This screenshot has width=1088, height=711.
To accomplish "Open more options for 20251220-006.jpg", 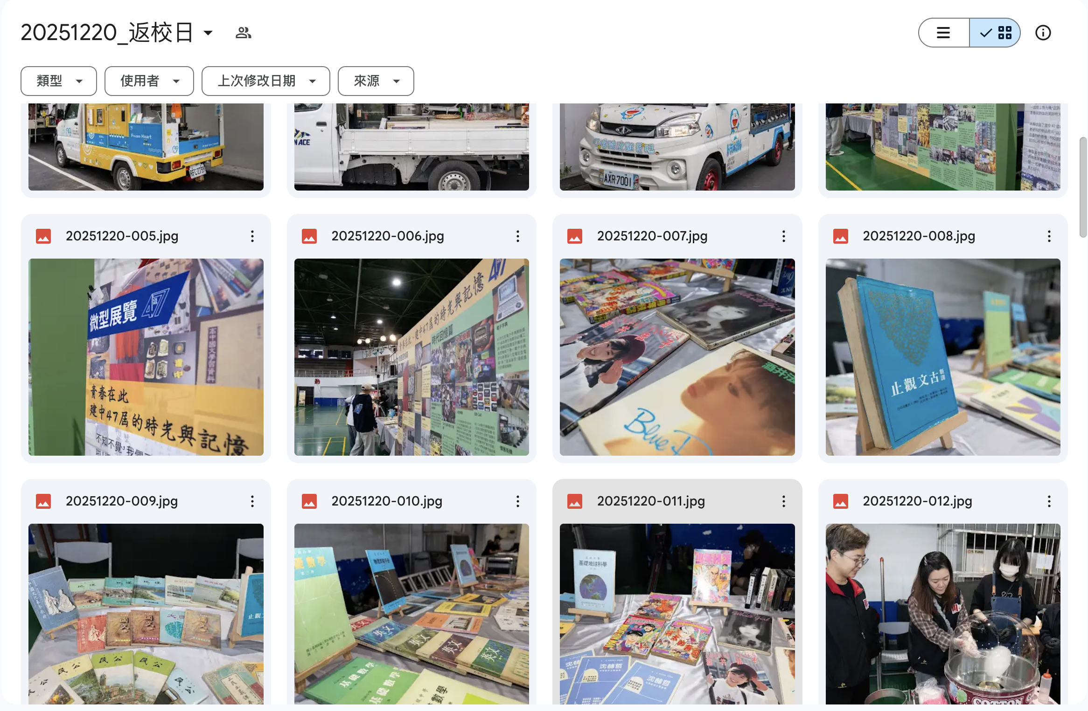I will pos(518,236).
